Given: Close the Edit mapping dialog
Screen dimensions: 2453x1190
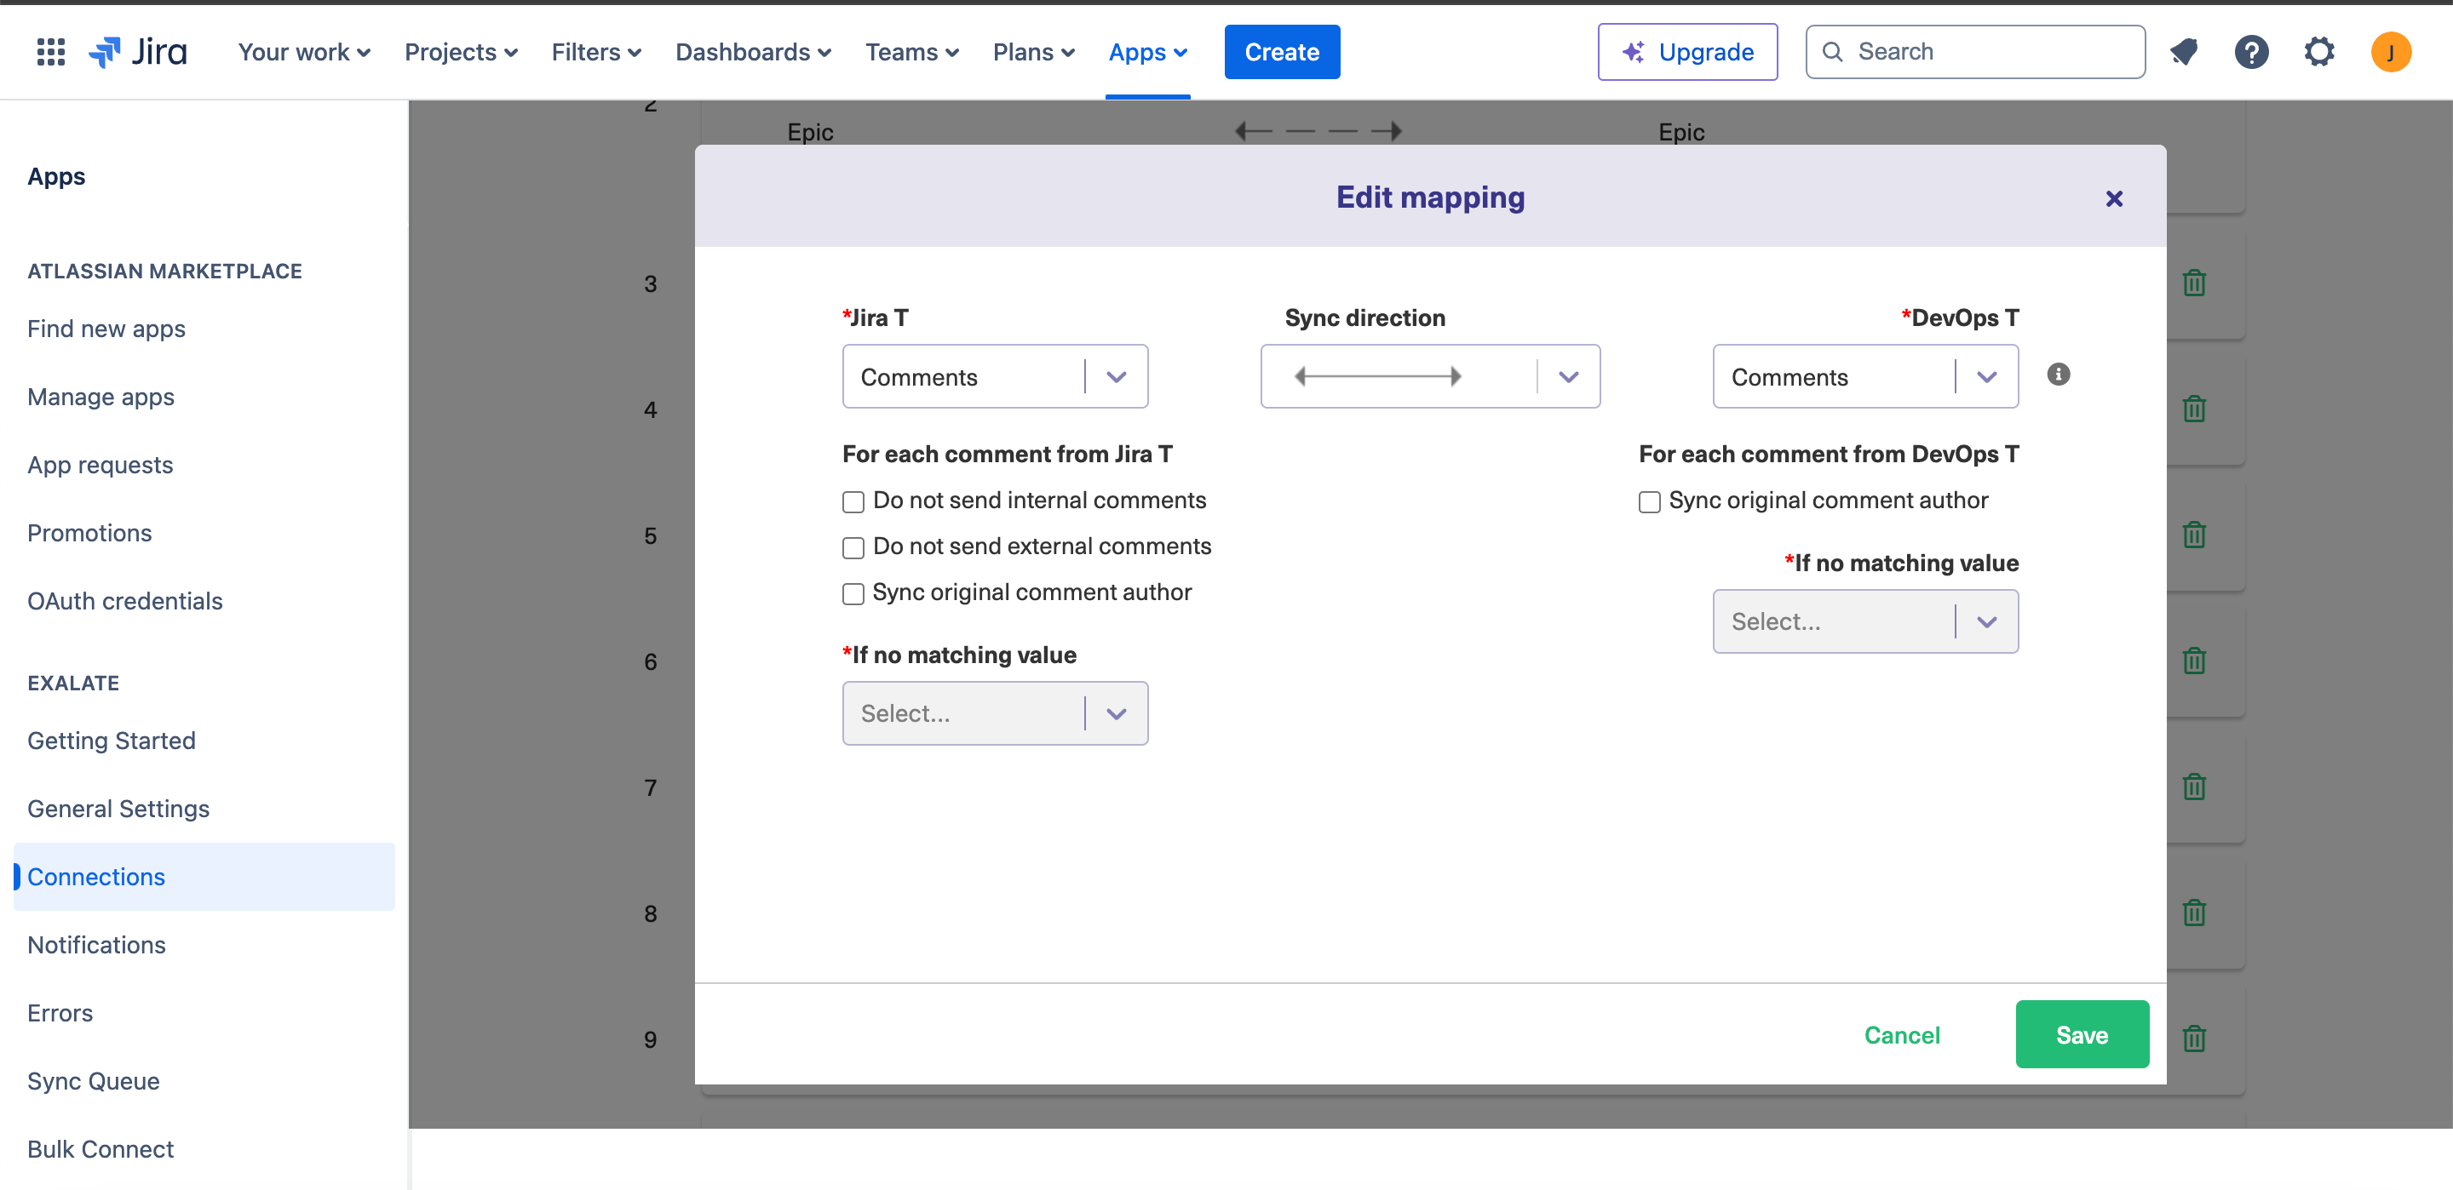Looking at the screenshot, I should [2113, 198].
